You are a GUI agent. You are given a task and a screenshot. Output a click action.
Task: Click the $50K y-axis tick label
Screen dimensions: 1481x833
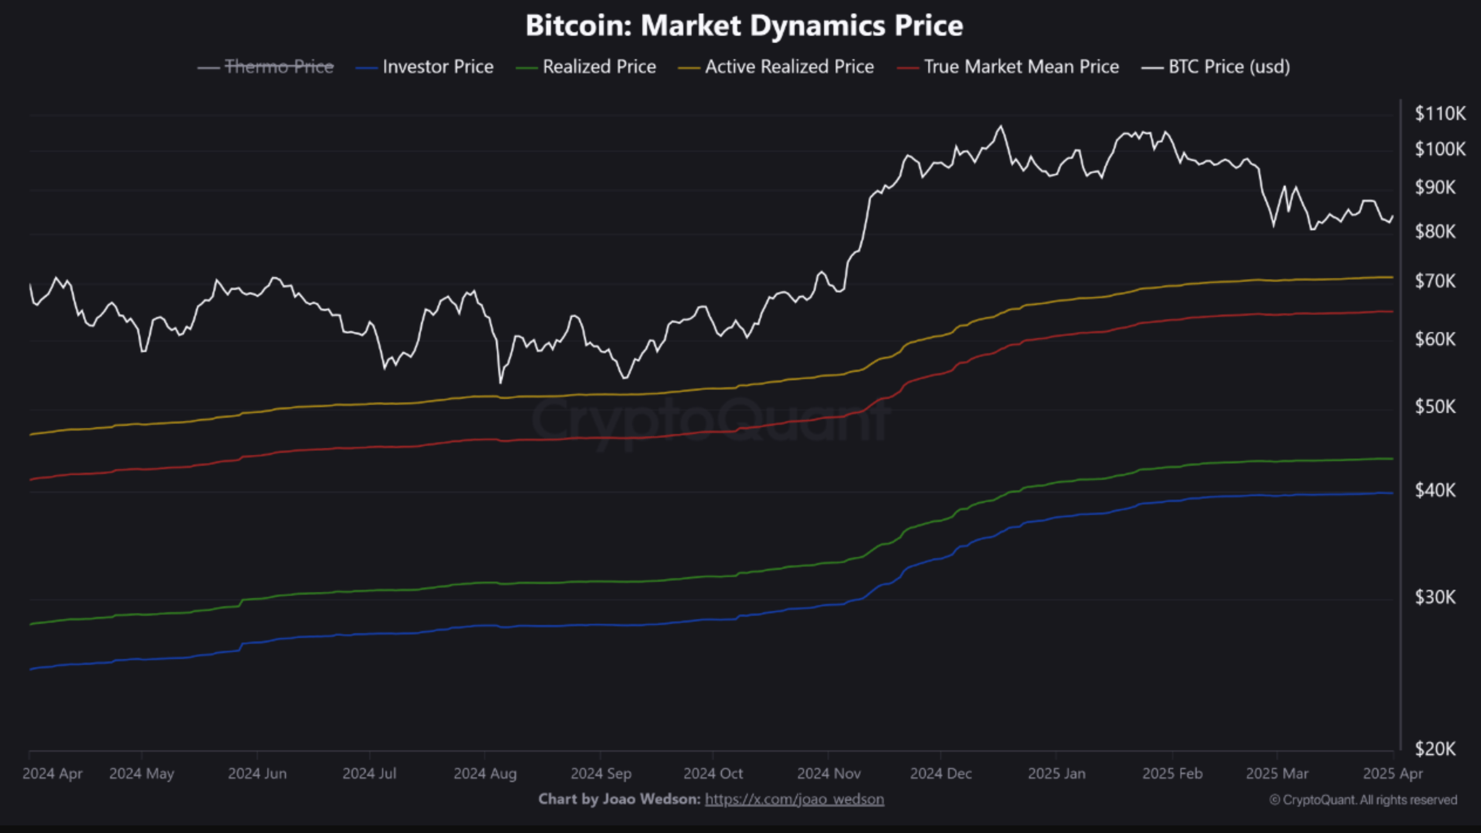[1435, 406]
